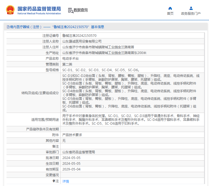Select registration number 鲁械注准20242150570 value
Viewport: 209px width, 186px height.
pyautogui.click(x=79, y=35)
